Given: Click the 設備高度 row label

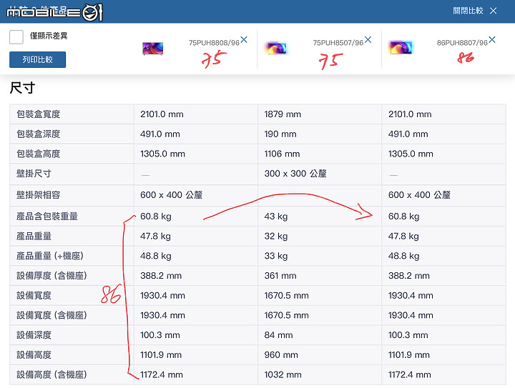Looking at the screenshot, I should coord(34,355).
